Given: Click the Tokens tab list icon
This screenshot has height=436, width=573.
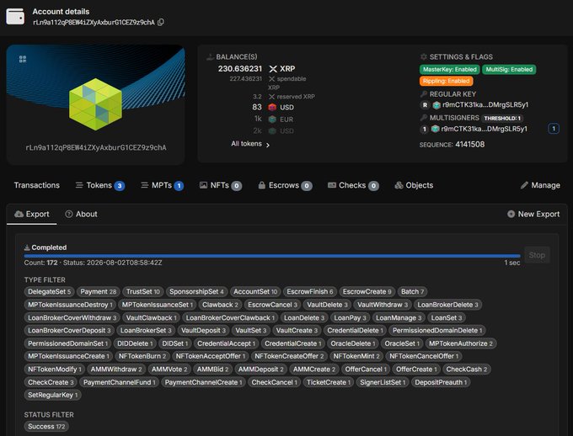Looking at the screenshot, I should (79, 185).
